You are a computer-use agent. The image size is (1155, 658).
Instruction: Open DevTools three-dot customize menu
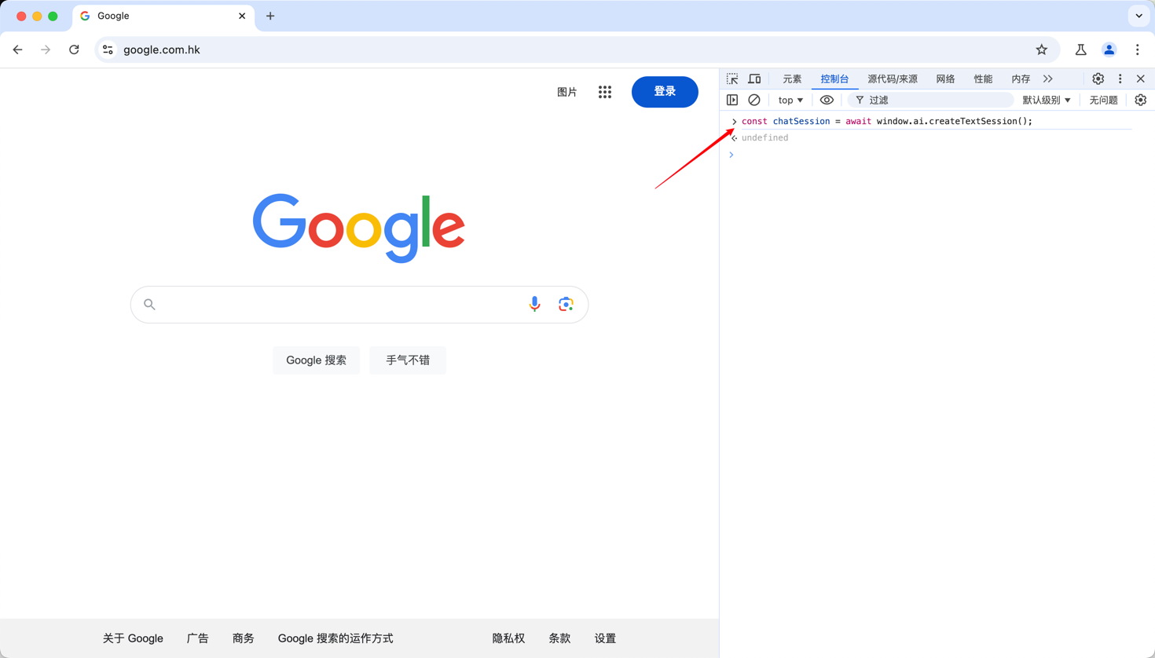(1120, 79)
